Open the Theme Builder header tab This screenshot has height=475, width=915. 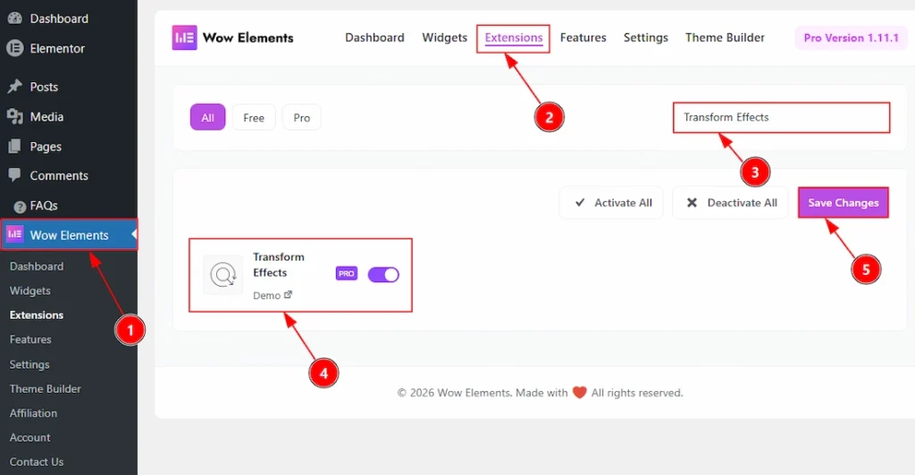point(725,37)
